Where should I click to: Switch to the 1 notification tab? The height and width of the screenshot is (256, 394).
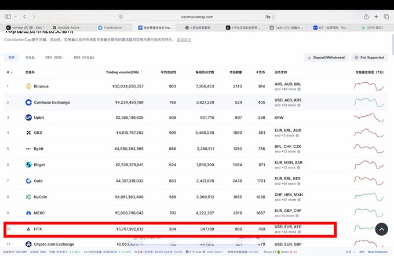tap(110, 28)
